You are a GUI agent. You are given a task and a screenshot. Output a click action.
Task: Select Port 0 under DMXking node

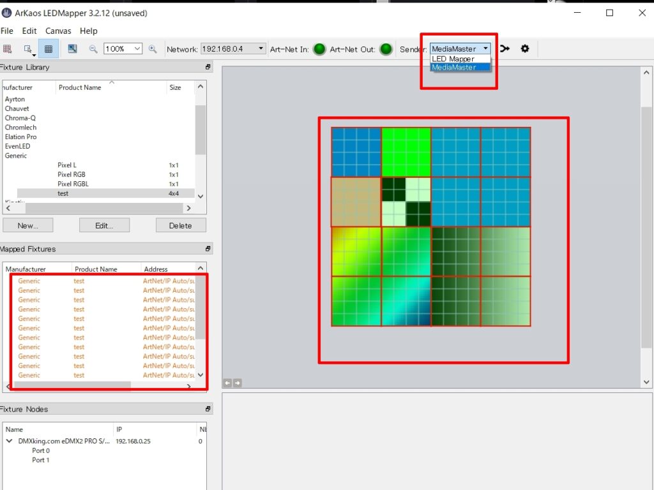coord(41,450)
